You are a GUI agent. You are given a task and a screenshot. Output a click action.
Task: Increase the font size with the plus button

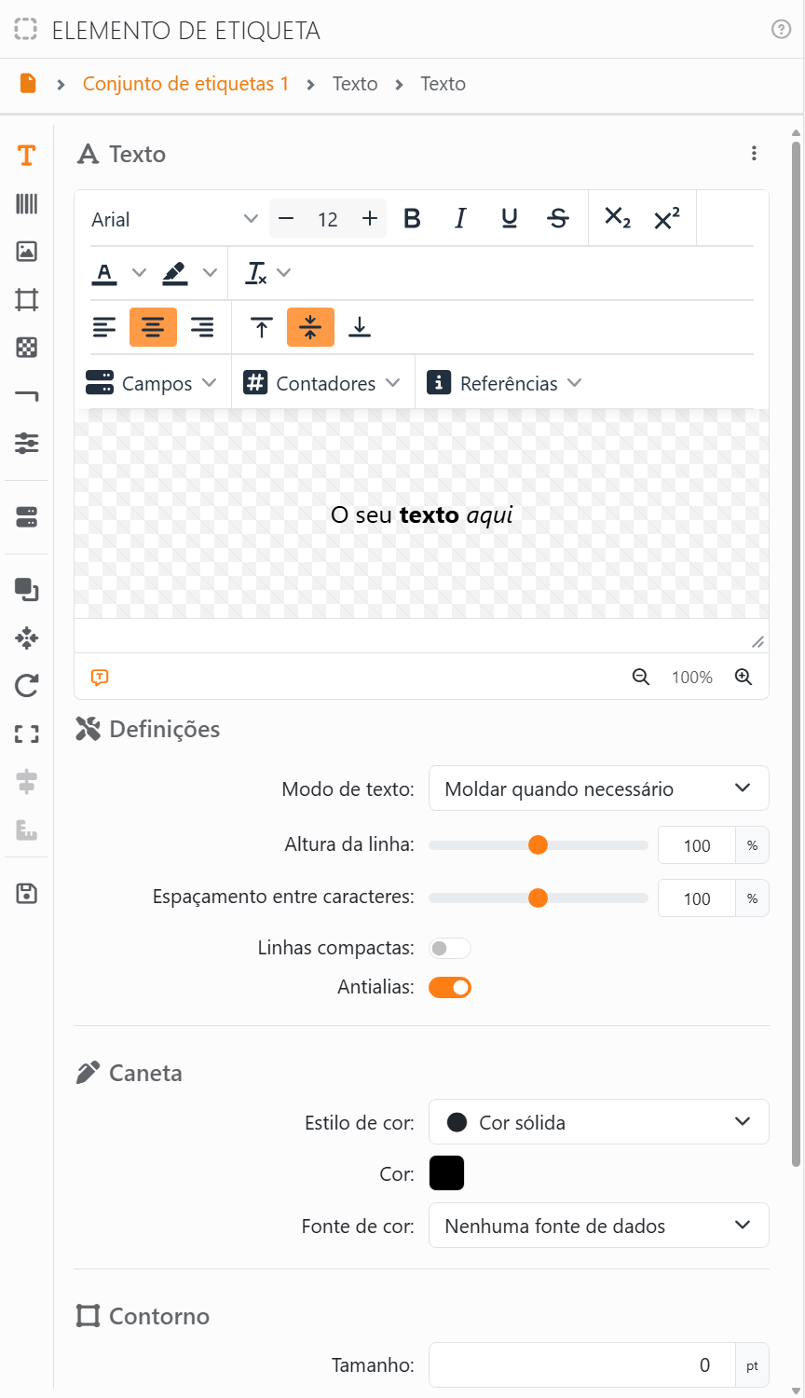pos(370,218)
